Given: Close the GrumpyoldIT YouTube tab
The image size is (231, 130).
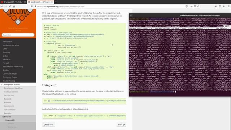Looking at the screenshot, I should click(x=25, y=2).
